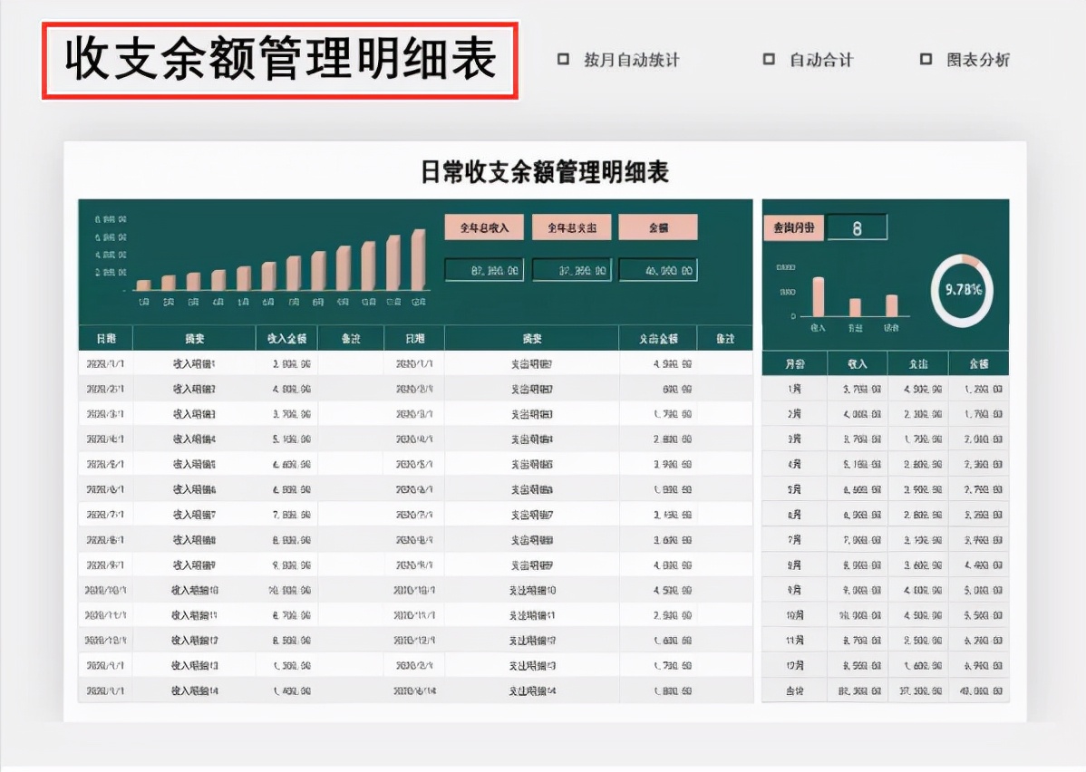Click the 全年总收入 button
This screenshot has height=772, width=1086.
(484, 227)
